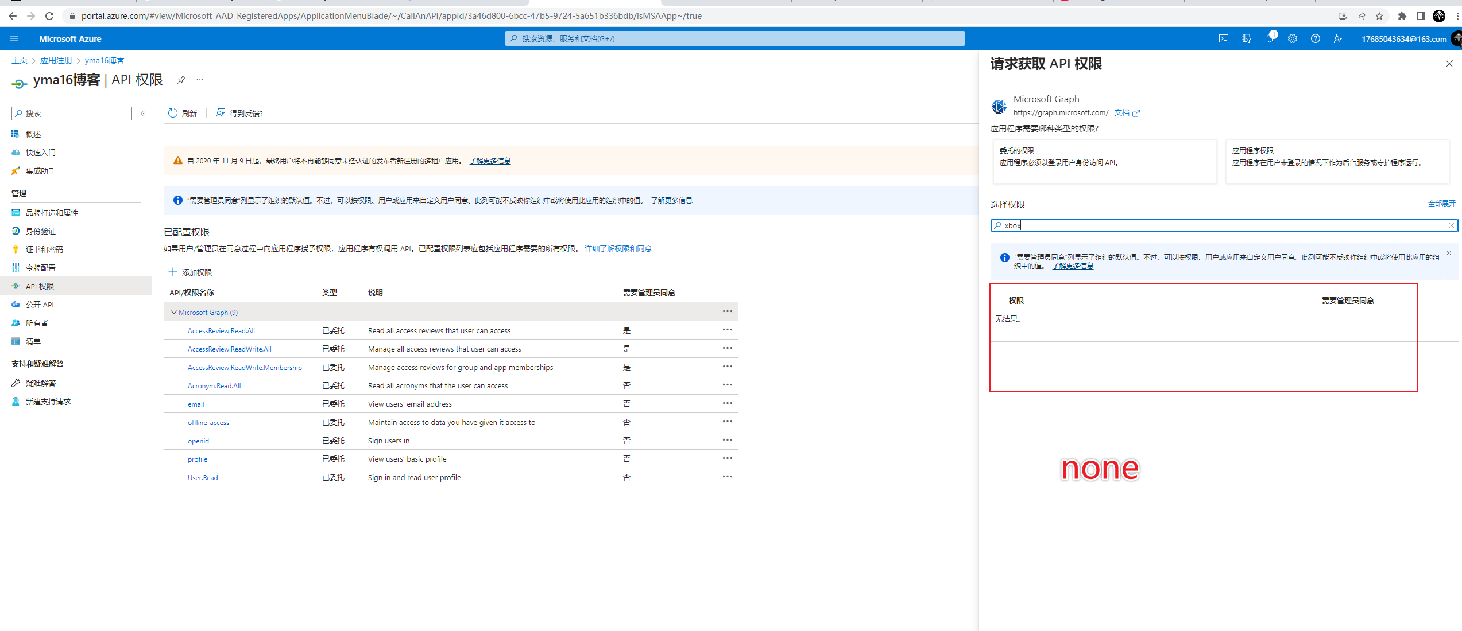Click the Microsoft Azure logo text

coord(70,39)
